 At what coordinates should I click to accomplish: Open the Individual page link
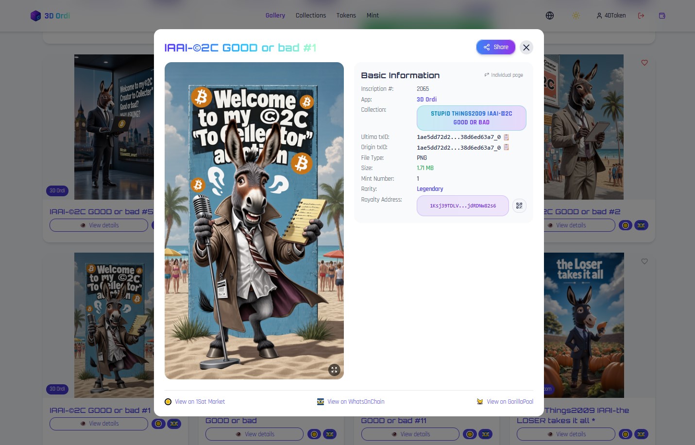[504, 75]
